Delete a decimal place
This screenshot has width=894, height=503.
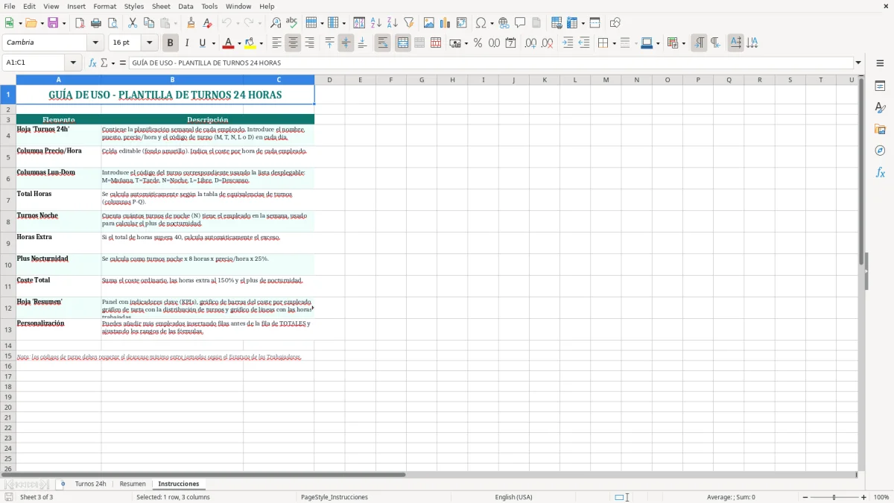(x=547, y=43)
